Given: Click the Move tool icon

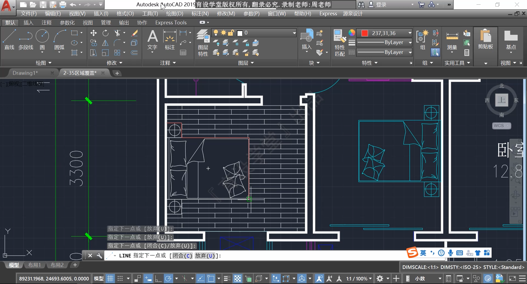Looking at the screenshot, I should point(94,33).
